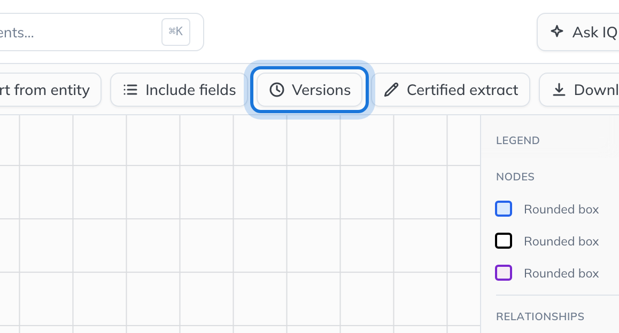The image size is (619, 333).
Task: Click the LEGEND panel header
Action: [517, 141]
